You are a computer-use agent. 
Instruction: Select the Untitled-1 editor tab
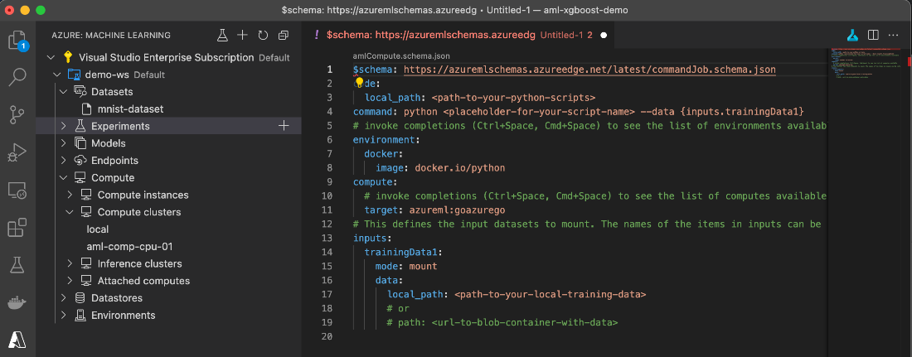coord(460,35)
